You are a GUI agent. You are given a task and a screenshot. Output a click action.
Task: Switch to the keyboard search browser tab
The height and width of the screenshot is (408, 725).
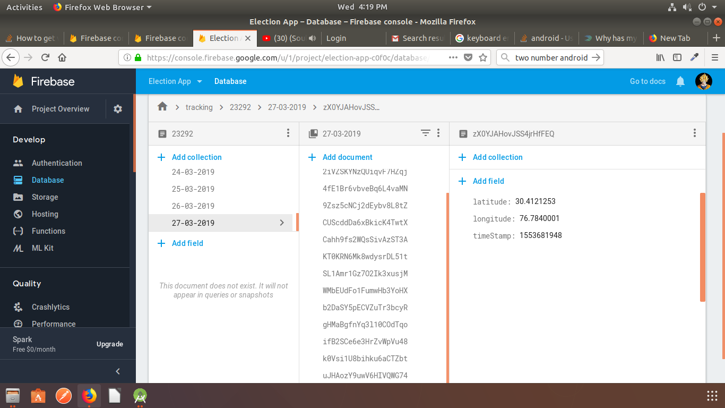coord(482,38)
